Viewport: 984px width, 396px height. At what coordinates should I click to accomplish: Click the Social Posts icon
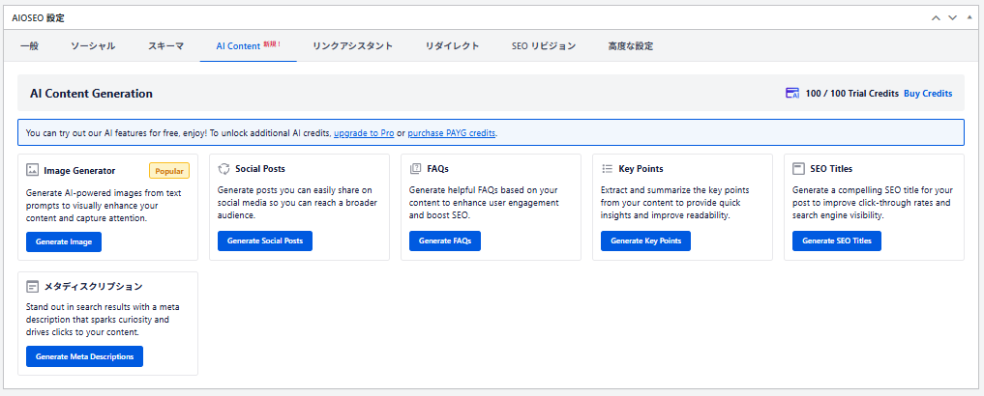tap(224, 169)
